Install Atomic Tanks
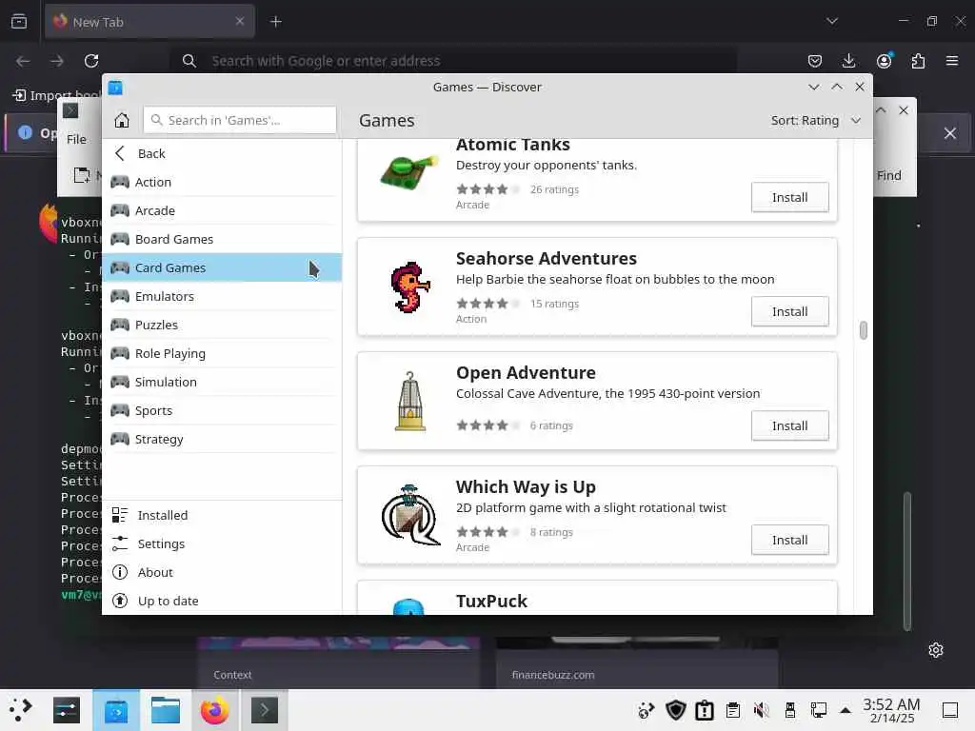The image size is (975, 731). 789,197
